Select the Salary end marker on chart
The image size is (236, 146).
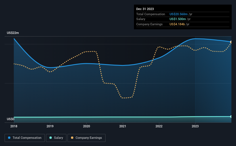click(x=231, y=116)
